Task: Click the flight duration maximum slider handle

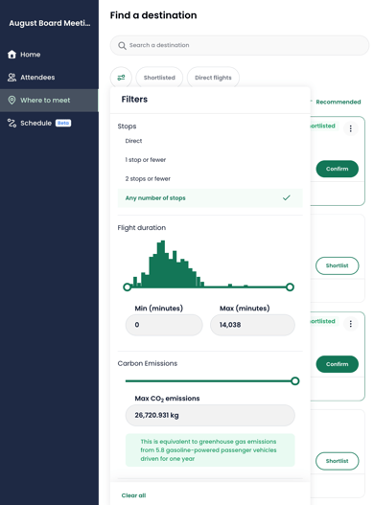Action: click(x=290, y=287)
